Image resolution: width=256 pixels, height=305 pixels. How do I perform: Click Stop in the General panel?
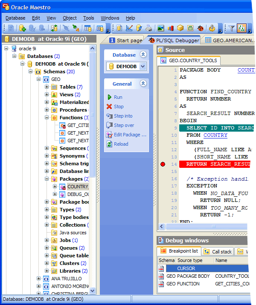115,106
